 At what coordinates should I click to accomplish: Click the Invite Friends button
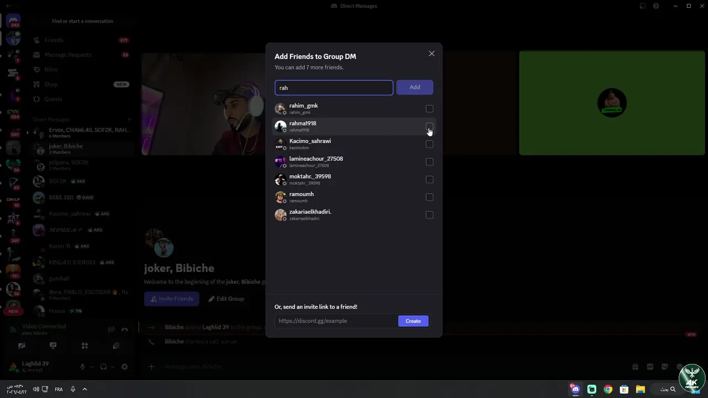coord(171,298)
